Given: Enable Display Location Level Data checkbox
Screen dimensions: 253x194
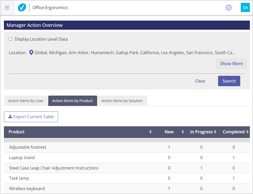Looking at the screenshot, I should click(11, 39).
